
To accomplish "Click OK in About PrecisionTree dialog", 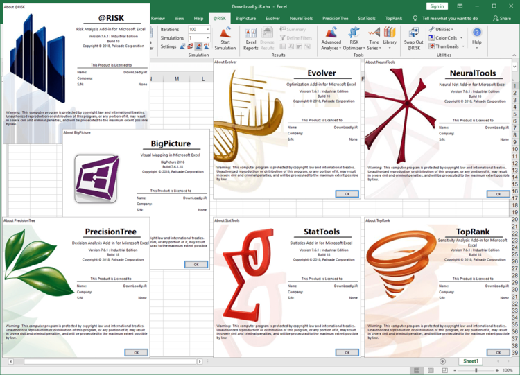I will pos(137,352).
